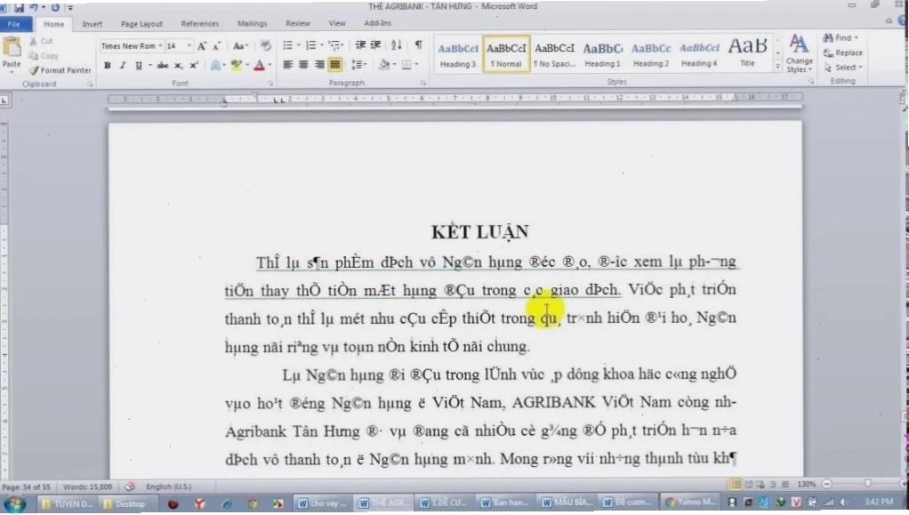909x515 pixels.
Task: Apply red font color
Action: tap(259, 66)
